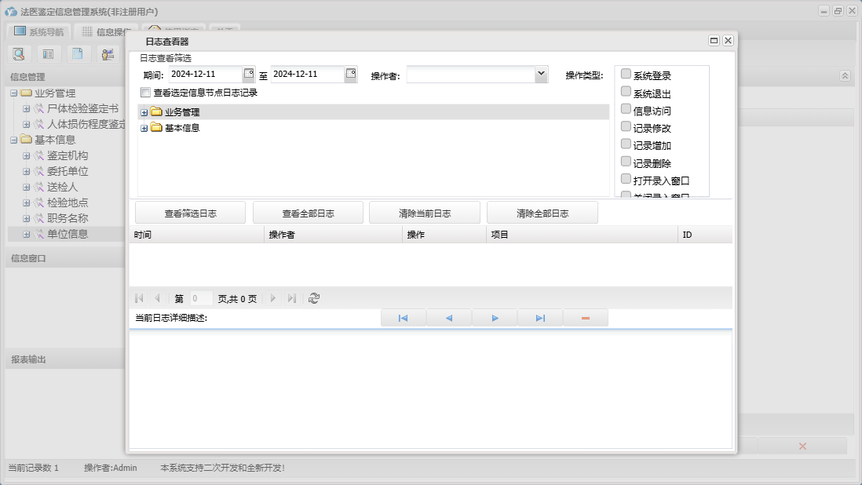Click the page number input field
Screen dimensions: 862x485
(x=201, y=299)
